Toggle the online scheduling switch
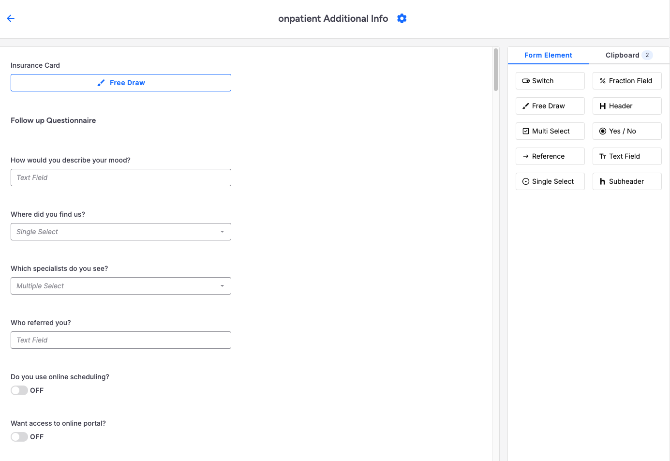The width and height of the screenshot is (670, 461). (19, 390)
